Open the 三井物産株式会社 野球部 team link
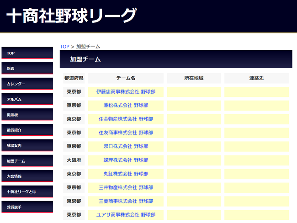This screenshot has height=223, width=297. [x=126, y=187]
